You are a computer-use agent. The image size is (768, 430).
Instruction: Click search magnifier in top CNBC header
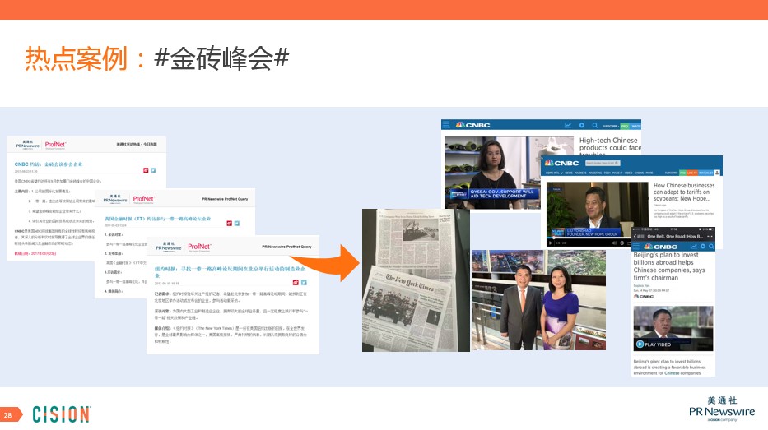(594, 125)
